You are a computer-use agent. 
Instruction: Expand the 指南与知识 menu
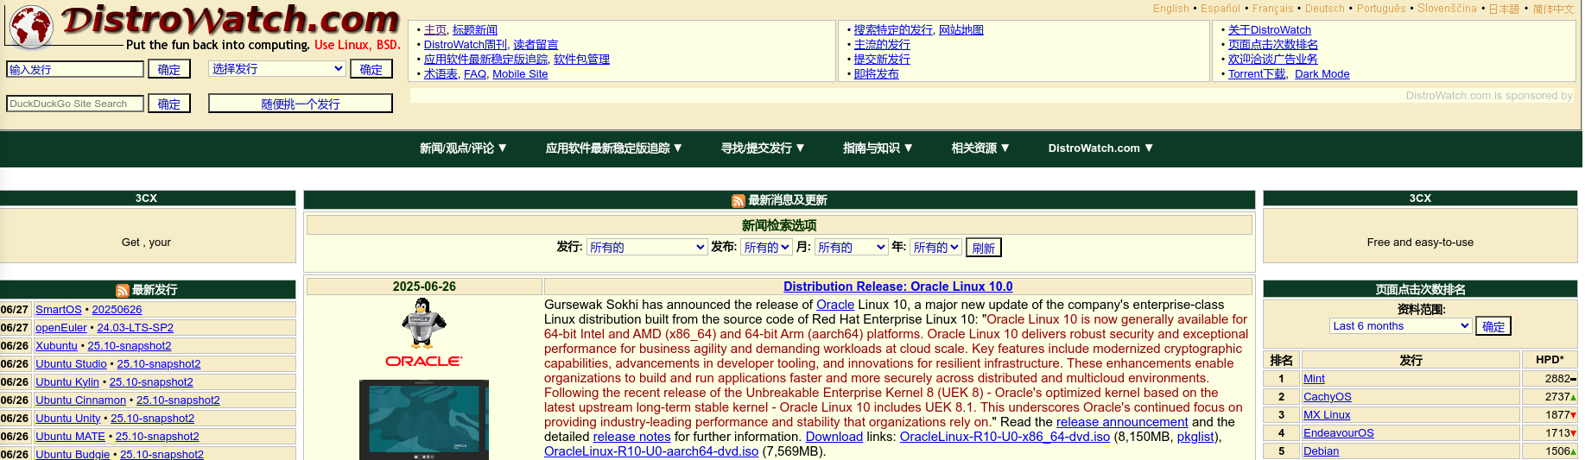(x=878, y=148)
